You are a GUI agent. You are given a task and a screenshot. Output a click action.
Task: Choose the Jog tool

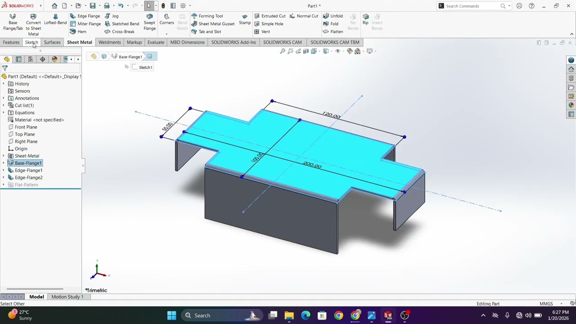click(x=112, y=16)
